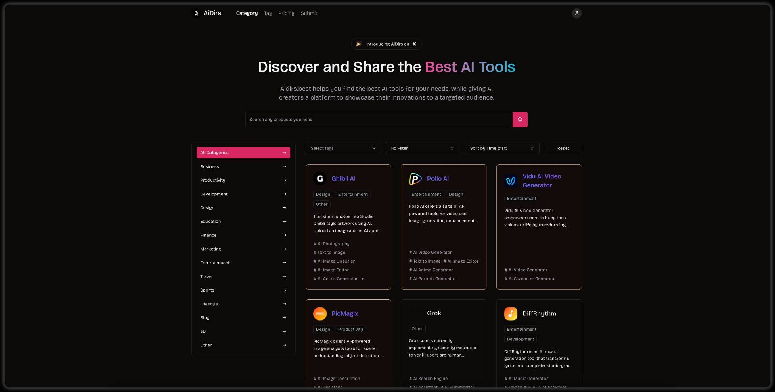This screenshot has width=775, height=392.
Task: Open the Select tags dropdown
Action: coord(343,148)
